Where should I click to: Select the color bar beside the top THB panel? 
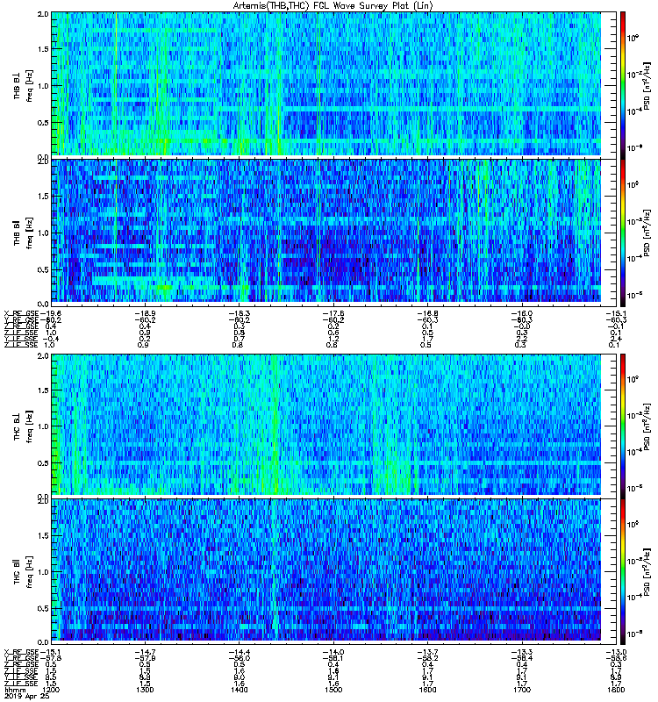pos(623,84)
